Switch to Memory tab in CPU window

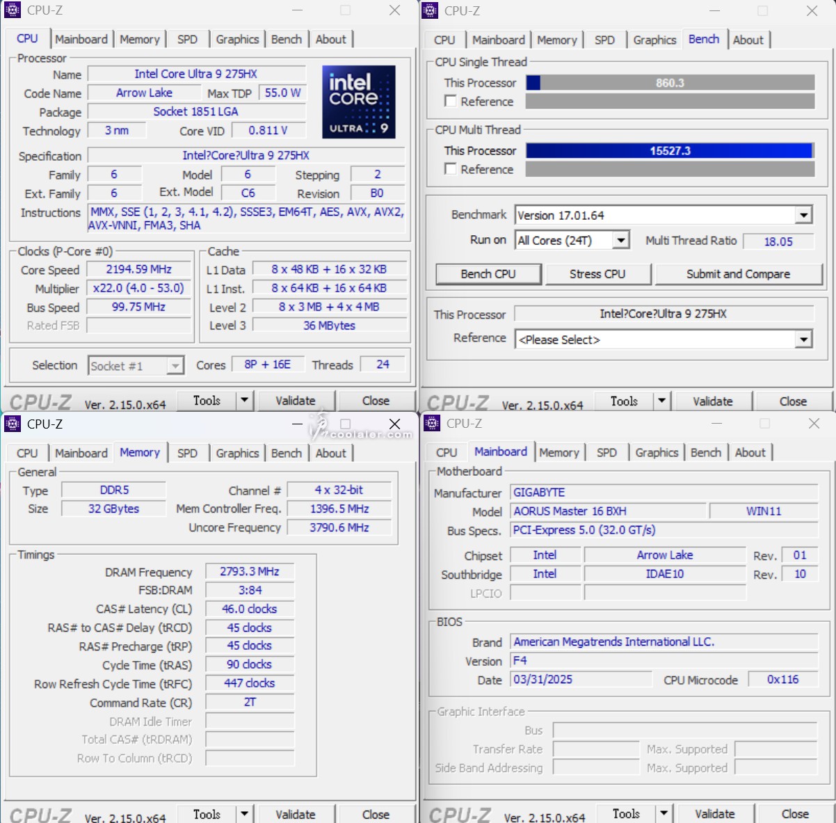[140, 40]
